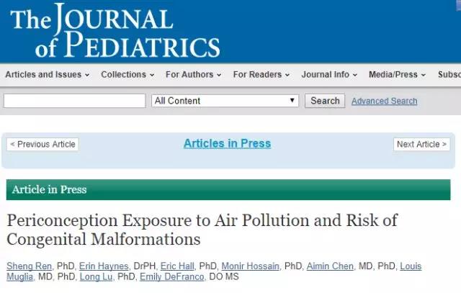Open the Collections dropdown menu

tap(127, 75)
